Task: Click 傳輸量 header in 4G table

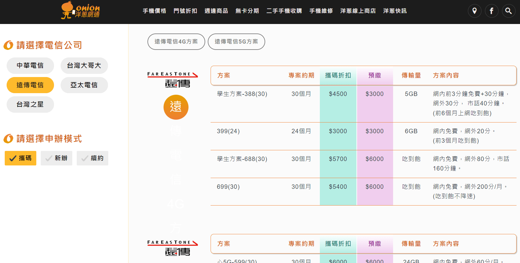Action: tap(411, 75)
